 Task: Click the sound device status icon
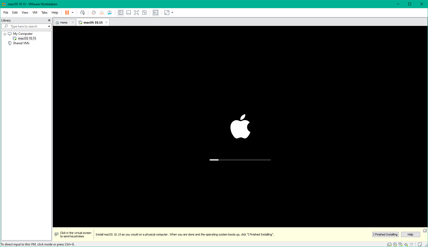pos(406,244)
